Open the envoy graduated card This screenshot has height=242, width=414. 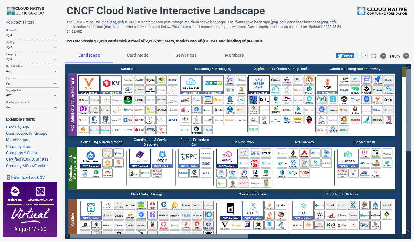coord(227,158)
